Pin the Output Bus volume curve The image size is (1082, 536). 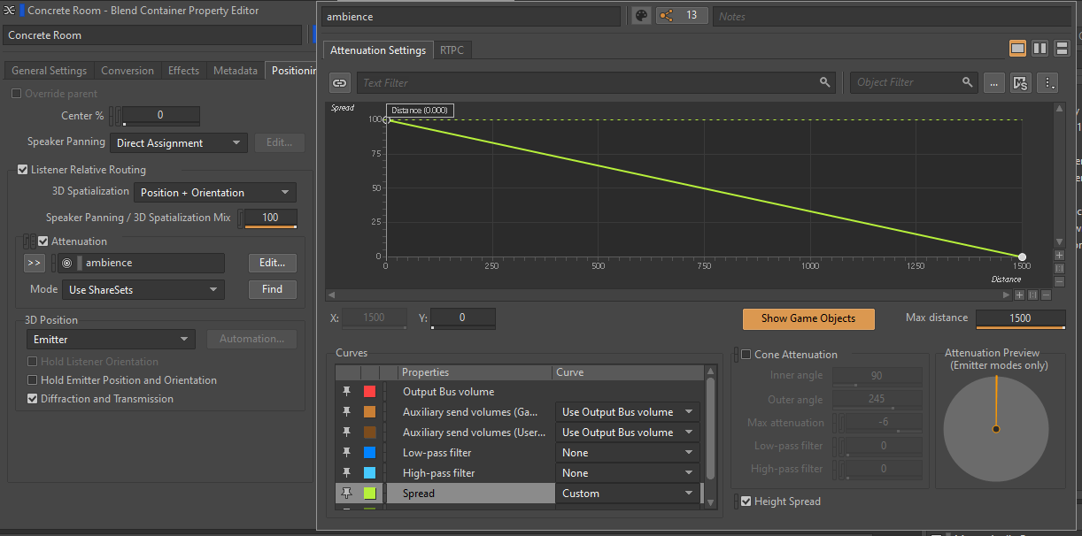click(345, 391)
